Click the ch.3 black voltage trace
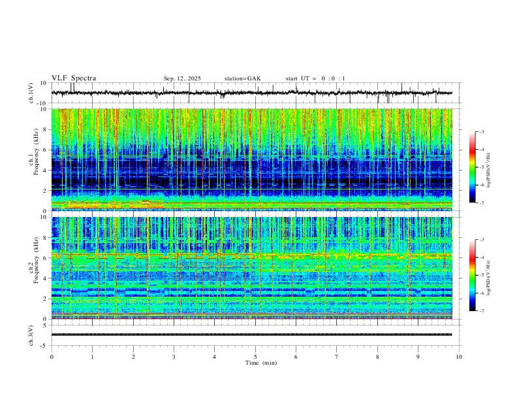Image resolution: width=517 pixels, height=400 pixels. coord(251,335)
